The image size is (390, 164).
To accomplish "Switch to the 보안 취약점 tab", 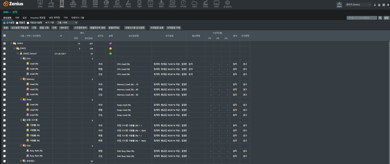I will coord(54,18).
